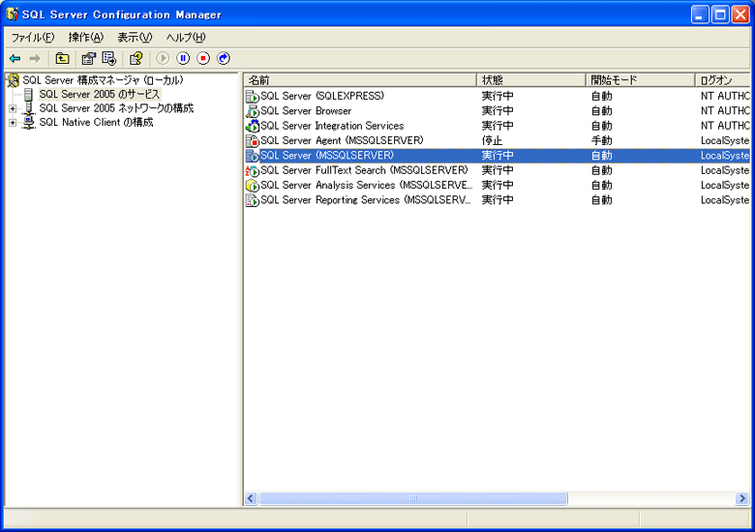This screenshot has height=532, width=755.
Task: Click the Back arrow toolbar button
Action: click(15, 59)
